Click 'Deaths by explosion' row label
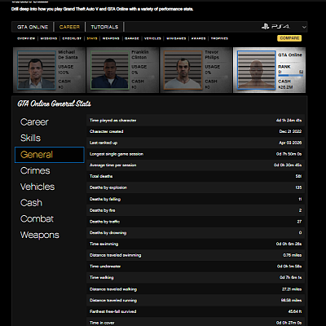Screen dimensions: 326x326 tap(108, 187)
